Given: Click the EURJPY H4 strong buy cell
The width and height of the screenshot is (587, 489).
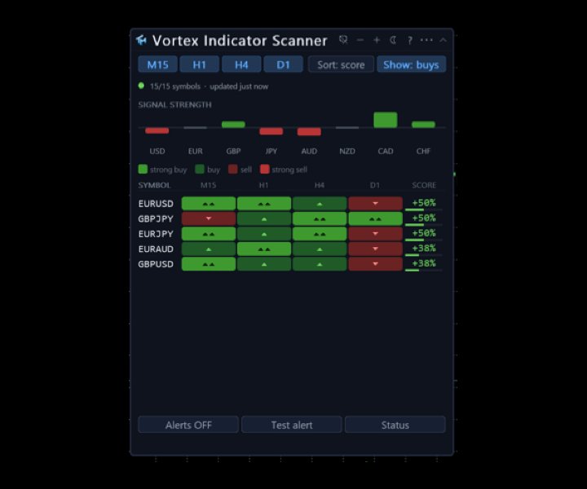Looking at the screenshot, I should (320, 234).
